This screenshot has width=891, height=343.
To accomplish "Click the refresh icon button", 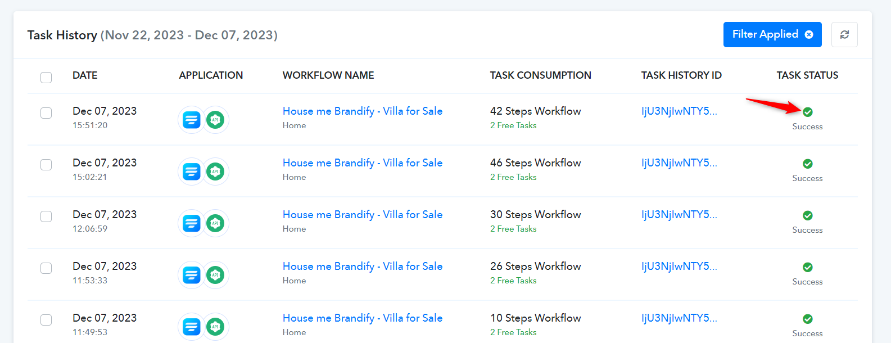I will 844,35.
